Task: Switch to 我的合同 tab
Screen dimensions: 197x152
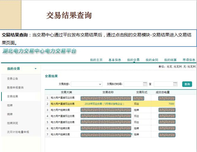Action: (152, 60)
